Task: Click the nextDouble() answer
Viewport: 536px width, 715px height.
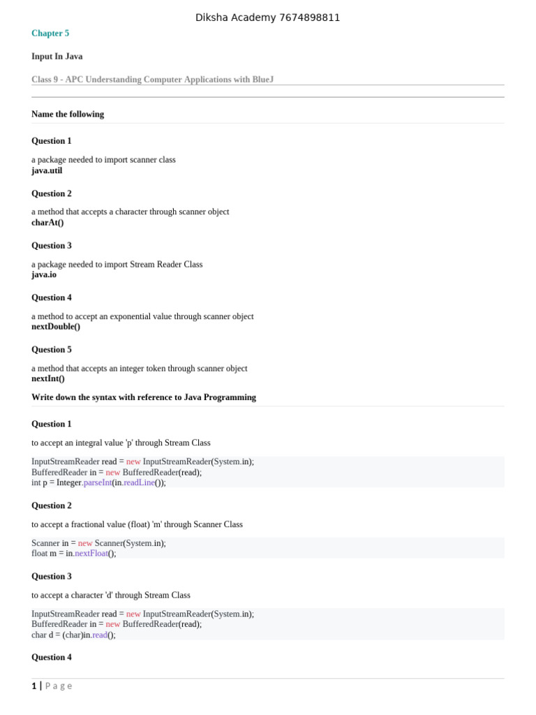Action: (56, 327)
